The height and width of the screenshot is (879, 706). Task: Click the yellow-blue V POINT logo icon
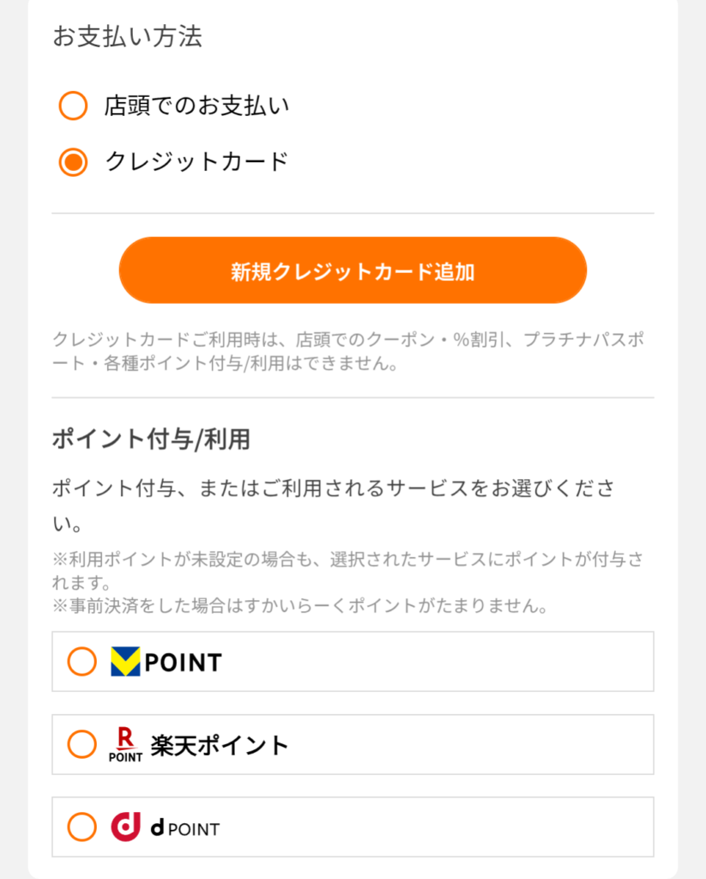pyautogui.click(x=125, y=662)
